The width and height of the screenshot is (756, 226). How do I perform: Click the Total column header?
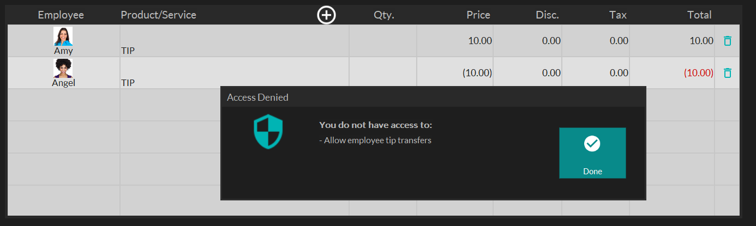[x=699, y=15]
